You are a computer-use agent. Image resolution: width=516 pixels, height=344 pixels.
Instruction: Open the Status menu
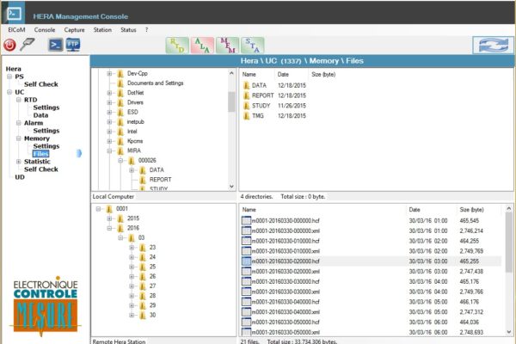click(x=128, y=30)
